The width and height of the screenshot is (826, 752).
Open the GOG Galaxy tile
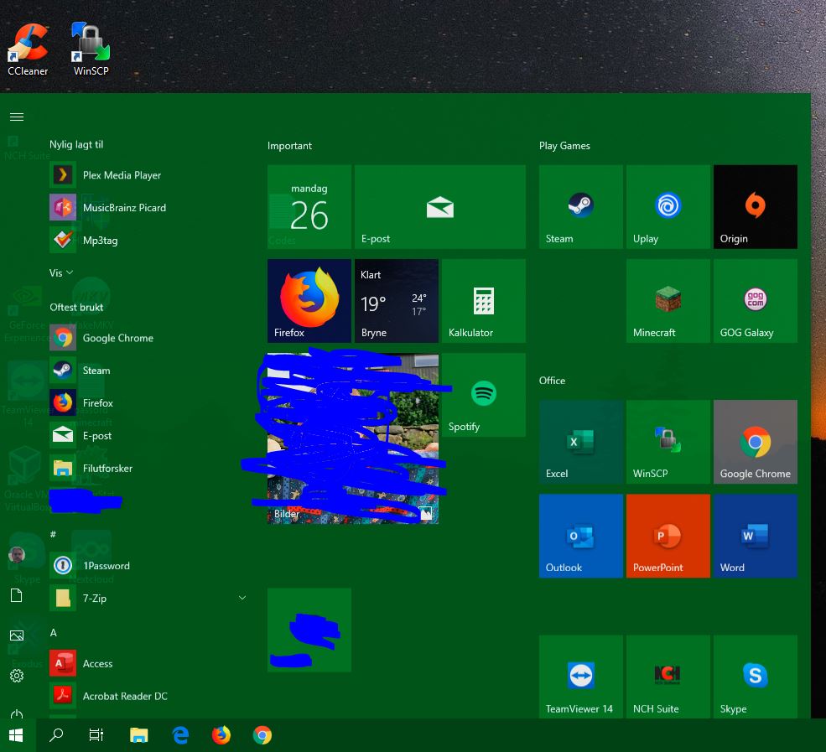[x=755, y=301]
